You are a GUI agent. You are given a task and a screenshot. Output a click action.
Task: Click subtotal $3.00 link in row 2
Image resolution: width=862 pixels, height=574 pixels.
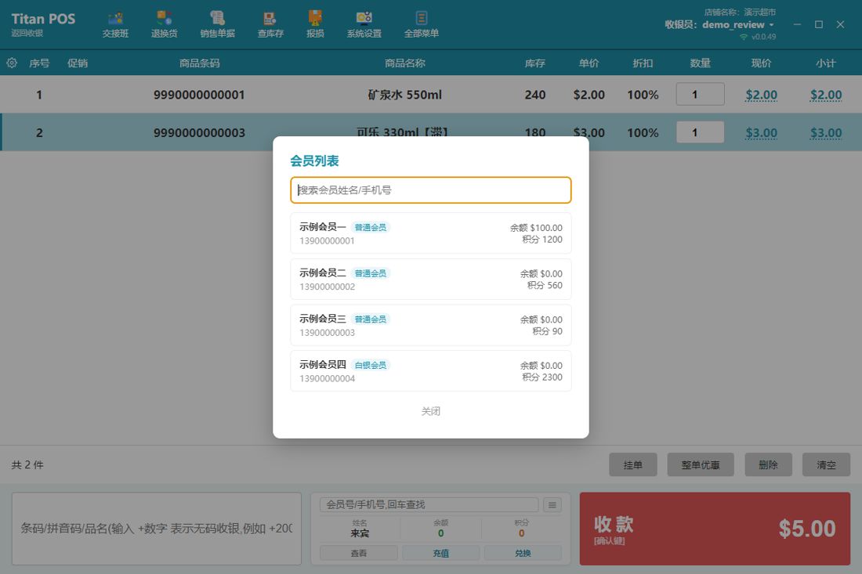[826, 133]
